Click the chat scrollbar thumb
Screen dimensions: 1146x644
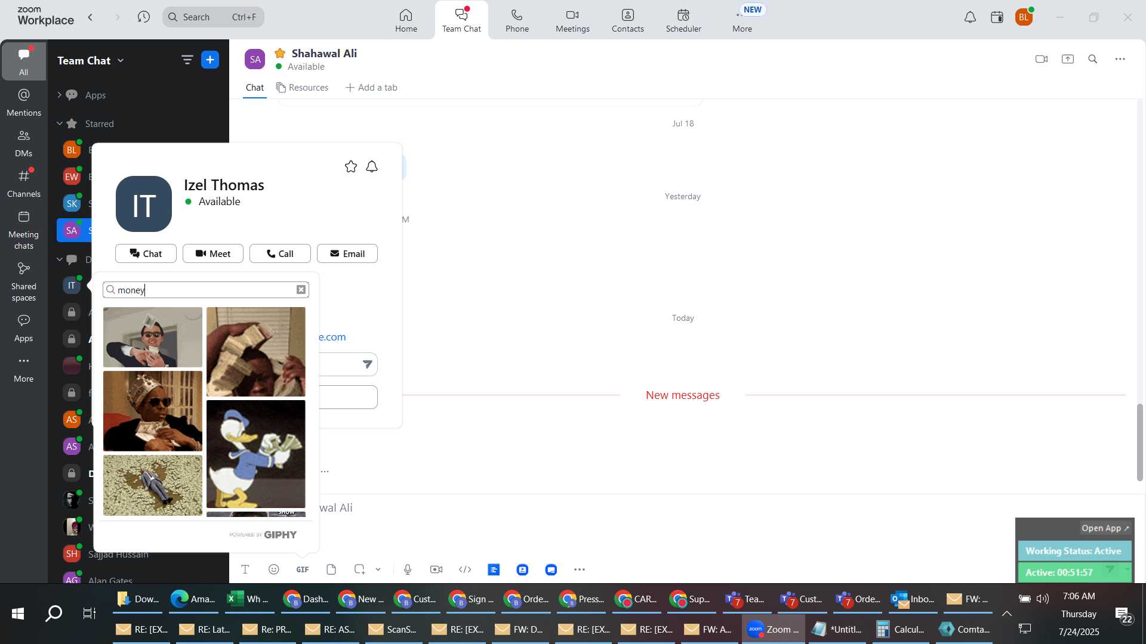[1139, 442]
